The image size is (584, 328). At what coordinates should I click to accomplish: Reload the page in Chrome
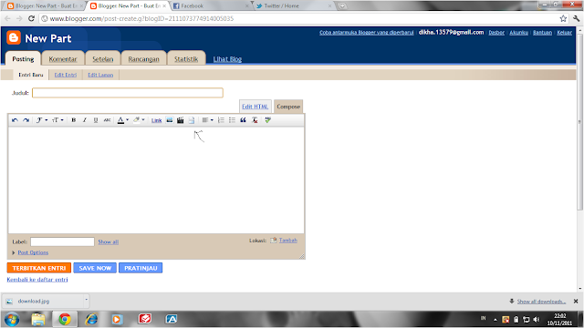pos(31,18)
